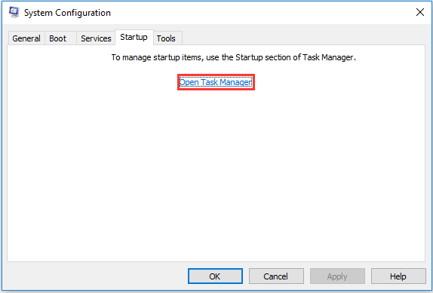
Task: Click the System Configuration computer icon
Action: (14, 12)
